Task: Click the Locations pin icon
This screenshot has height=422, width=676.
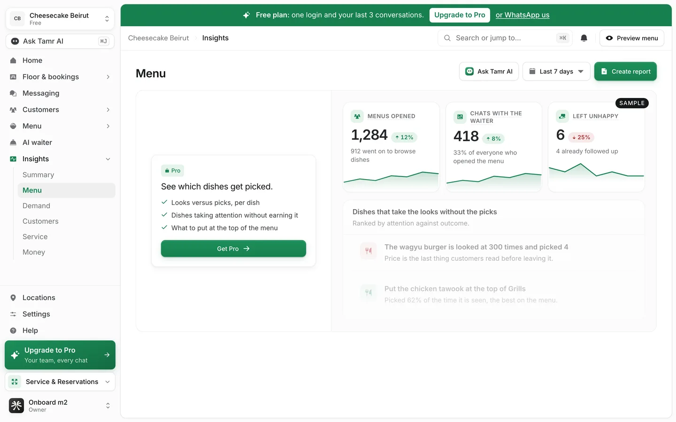Action: 13,298
